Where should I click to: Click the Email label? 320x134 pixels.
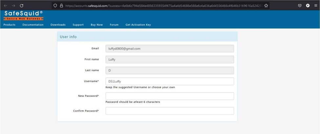(95, 48)
